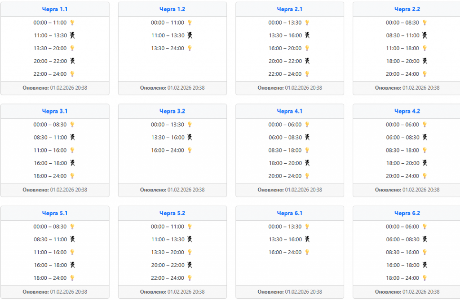
Task: Click outage icon beside 13:30 – 16:00 in Черга 2.1
Action: click(307, 35)
